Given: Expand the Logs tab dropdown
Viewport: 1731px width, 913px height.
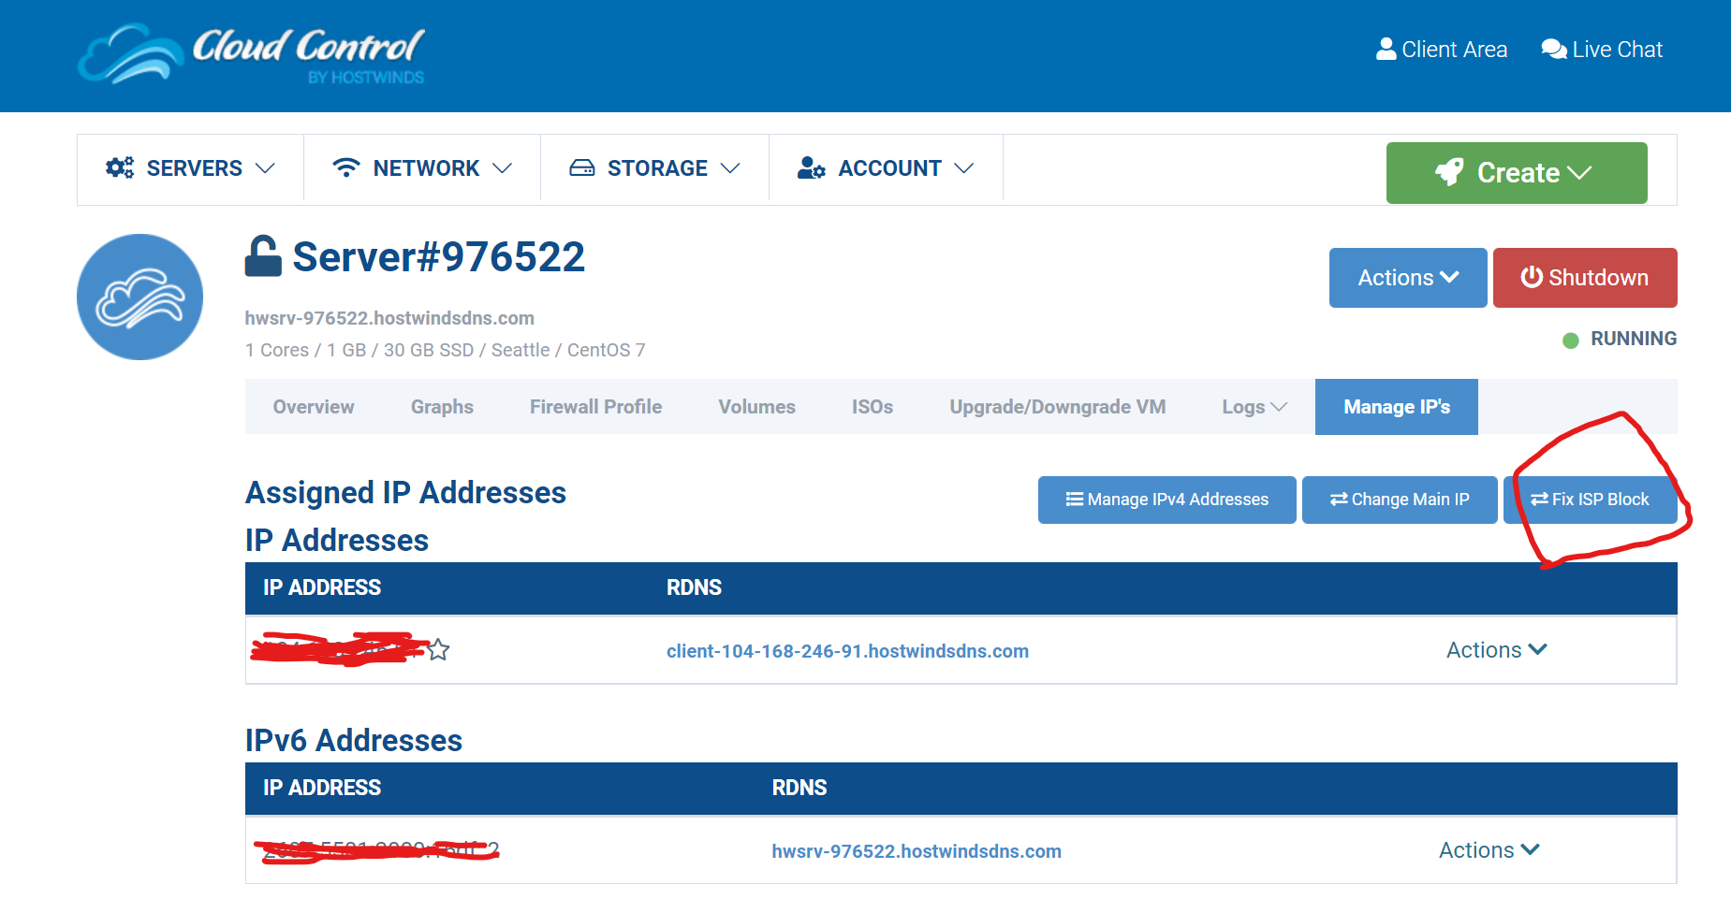Looking at the screenshot, I should [1254, 407].
